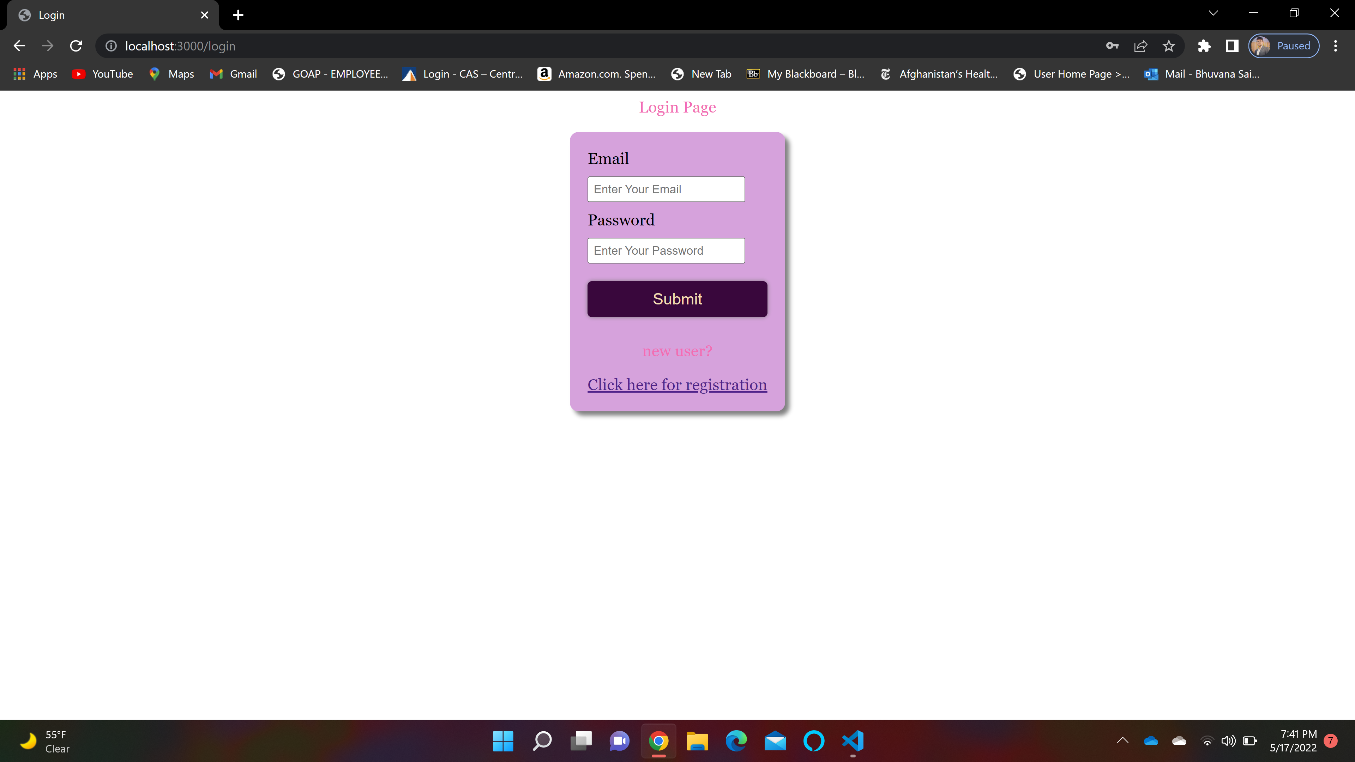Screen dimensions: 1355x762
Task: Focus the Enter Your Email field
Action: (666, 189)
